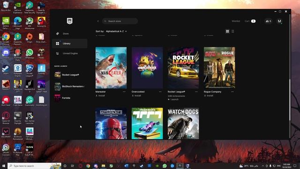Install Maneater from the library
This screenshot has width=300, height=169.
(100, 96)
